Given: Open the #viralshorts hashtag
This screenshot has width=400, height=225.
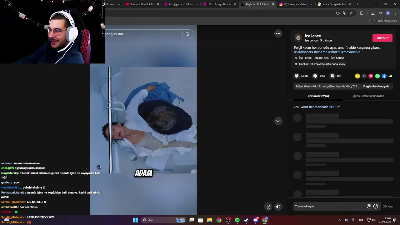Looking at the screenshot, I should point(303,52).
